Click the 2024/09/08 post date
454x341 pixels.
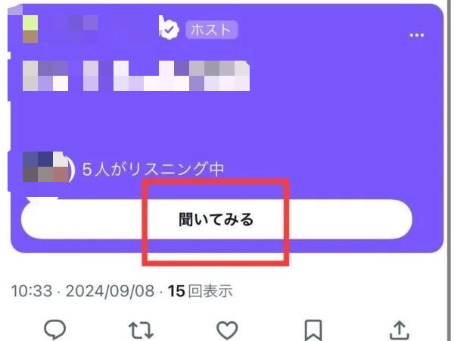(110, 291)
